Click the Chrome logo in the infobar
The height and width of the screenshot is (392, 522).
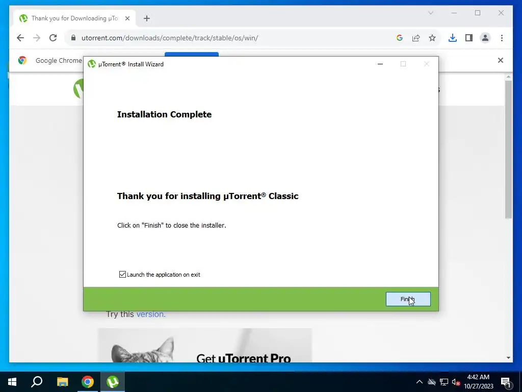coord(22,60)
